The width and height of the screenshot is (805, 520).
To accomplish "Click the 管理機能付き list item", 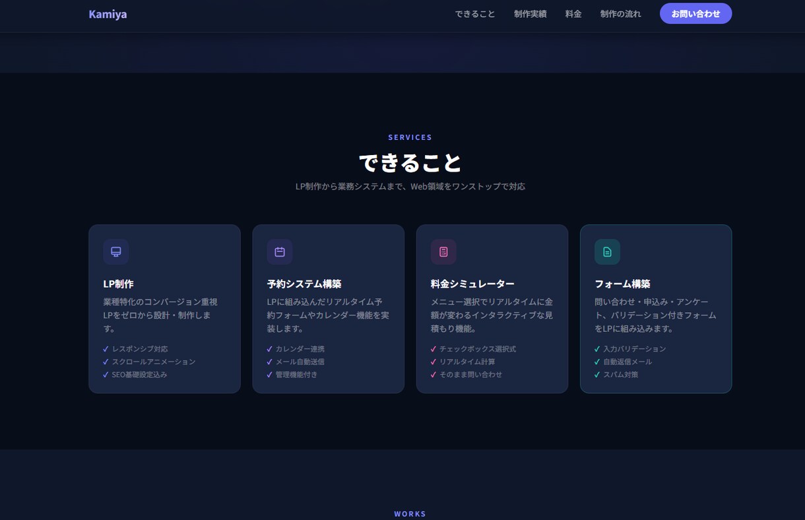I will click(x=292, y=374).
